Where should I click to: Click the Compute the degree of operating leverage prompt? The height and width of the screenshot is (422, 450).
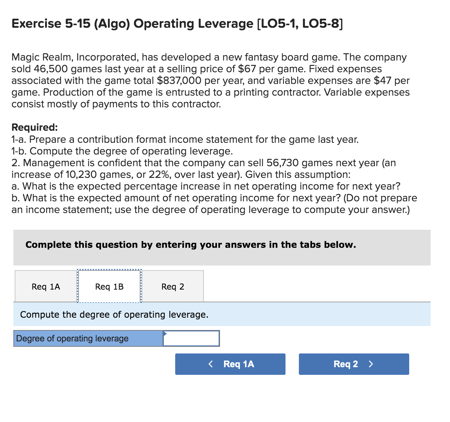[114, 315]
